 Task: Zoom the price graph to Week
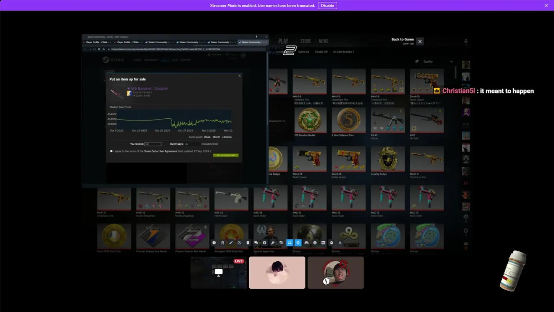pyautogui.click(x=207, y=137)
